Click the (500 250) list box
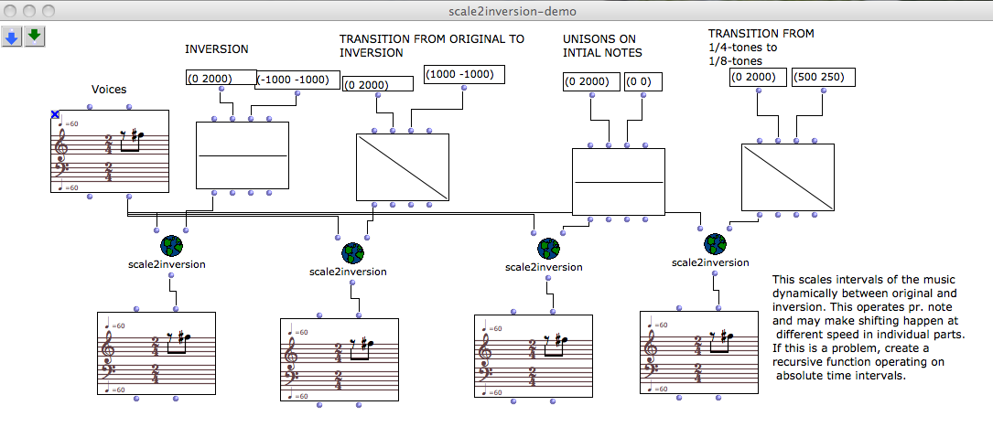The height and width of the screenshot is (427, 993). tap(823, 78)
